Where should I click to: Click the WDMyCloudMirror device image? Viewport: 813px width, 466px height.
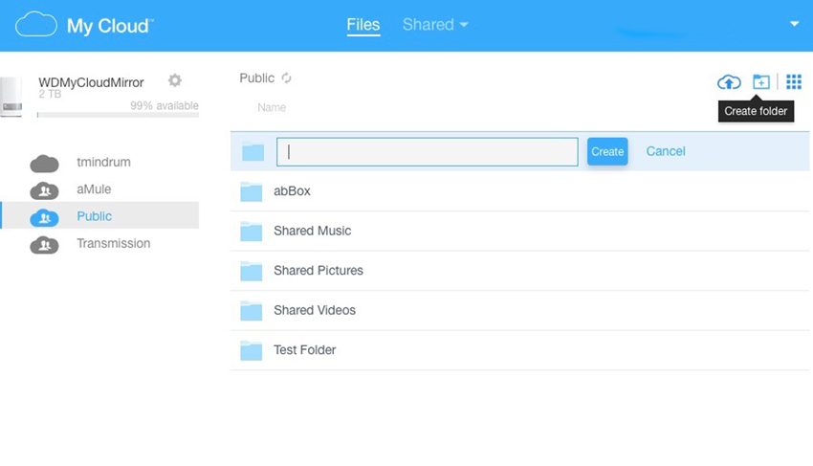[11, 97]
